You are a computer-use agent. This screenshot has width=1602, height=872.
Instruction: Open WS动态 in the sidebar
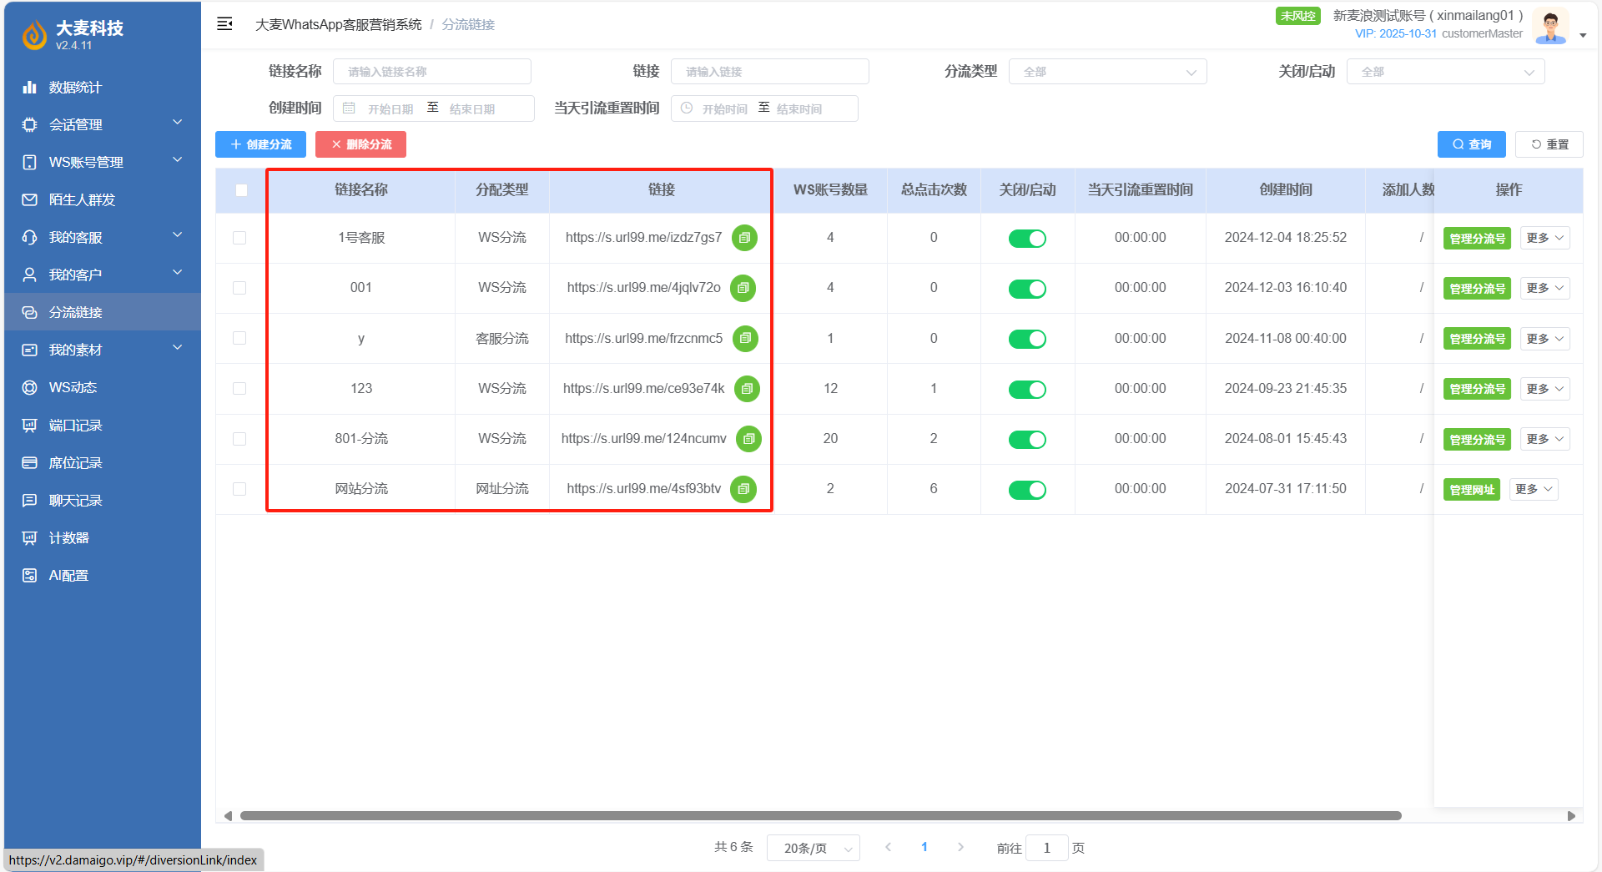pyautogui.click(x=102, y=387)
